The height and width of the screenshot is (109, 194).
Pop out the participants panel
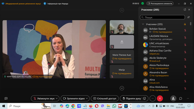185,10
